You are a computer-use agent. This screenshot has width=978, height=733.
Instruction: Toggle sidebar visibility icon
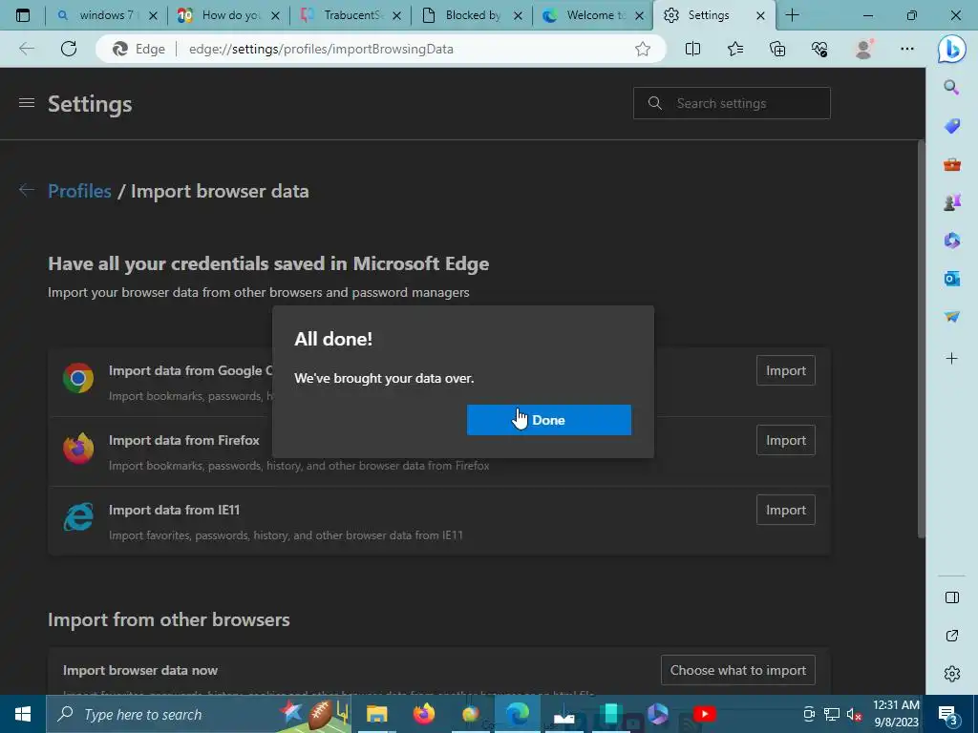click(x=952, y=597)
